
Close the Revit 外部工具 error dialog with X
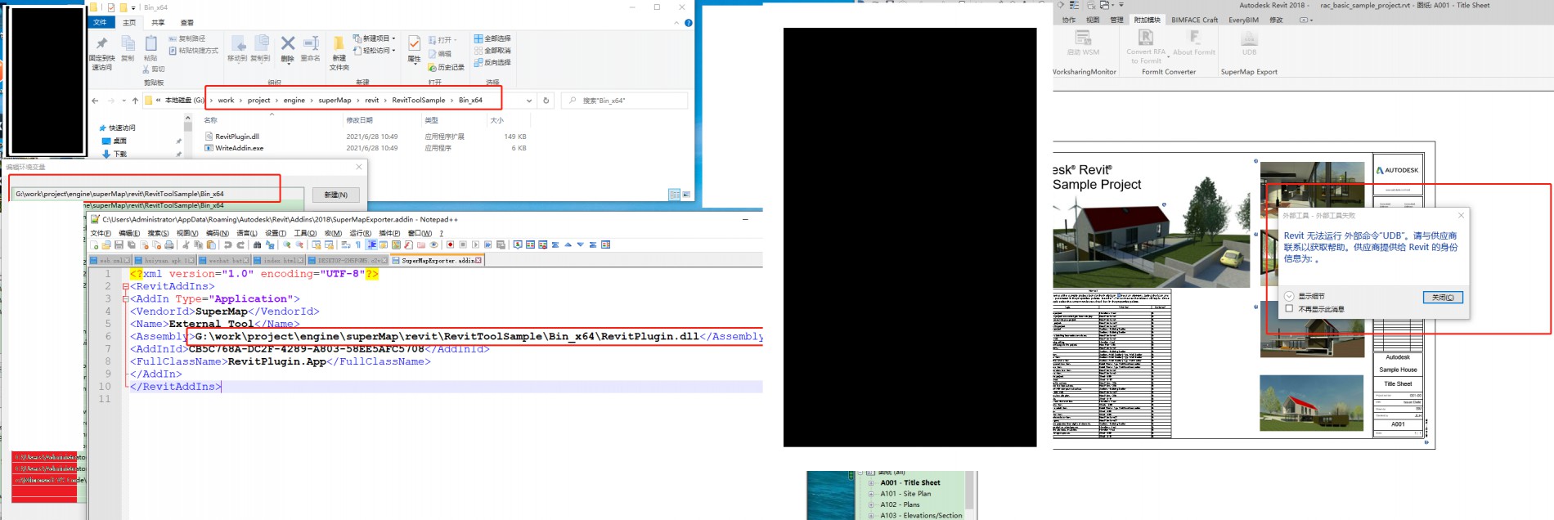1461,216
